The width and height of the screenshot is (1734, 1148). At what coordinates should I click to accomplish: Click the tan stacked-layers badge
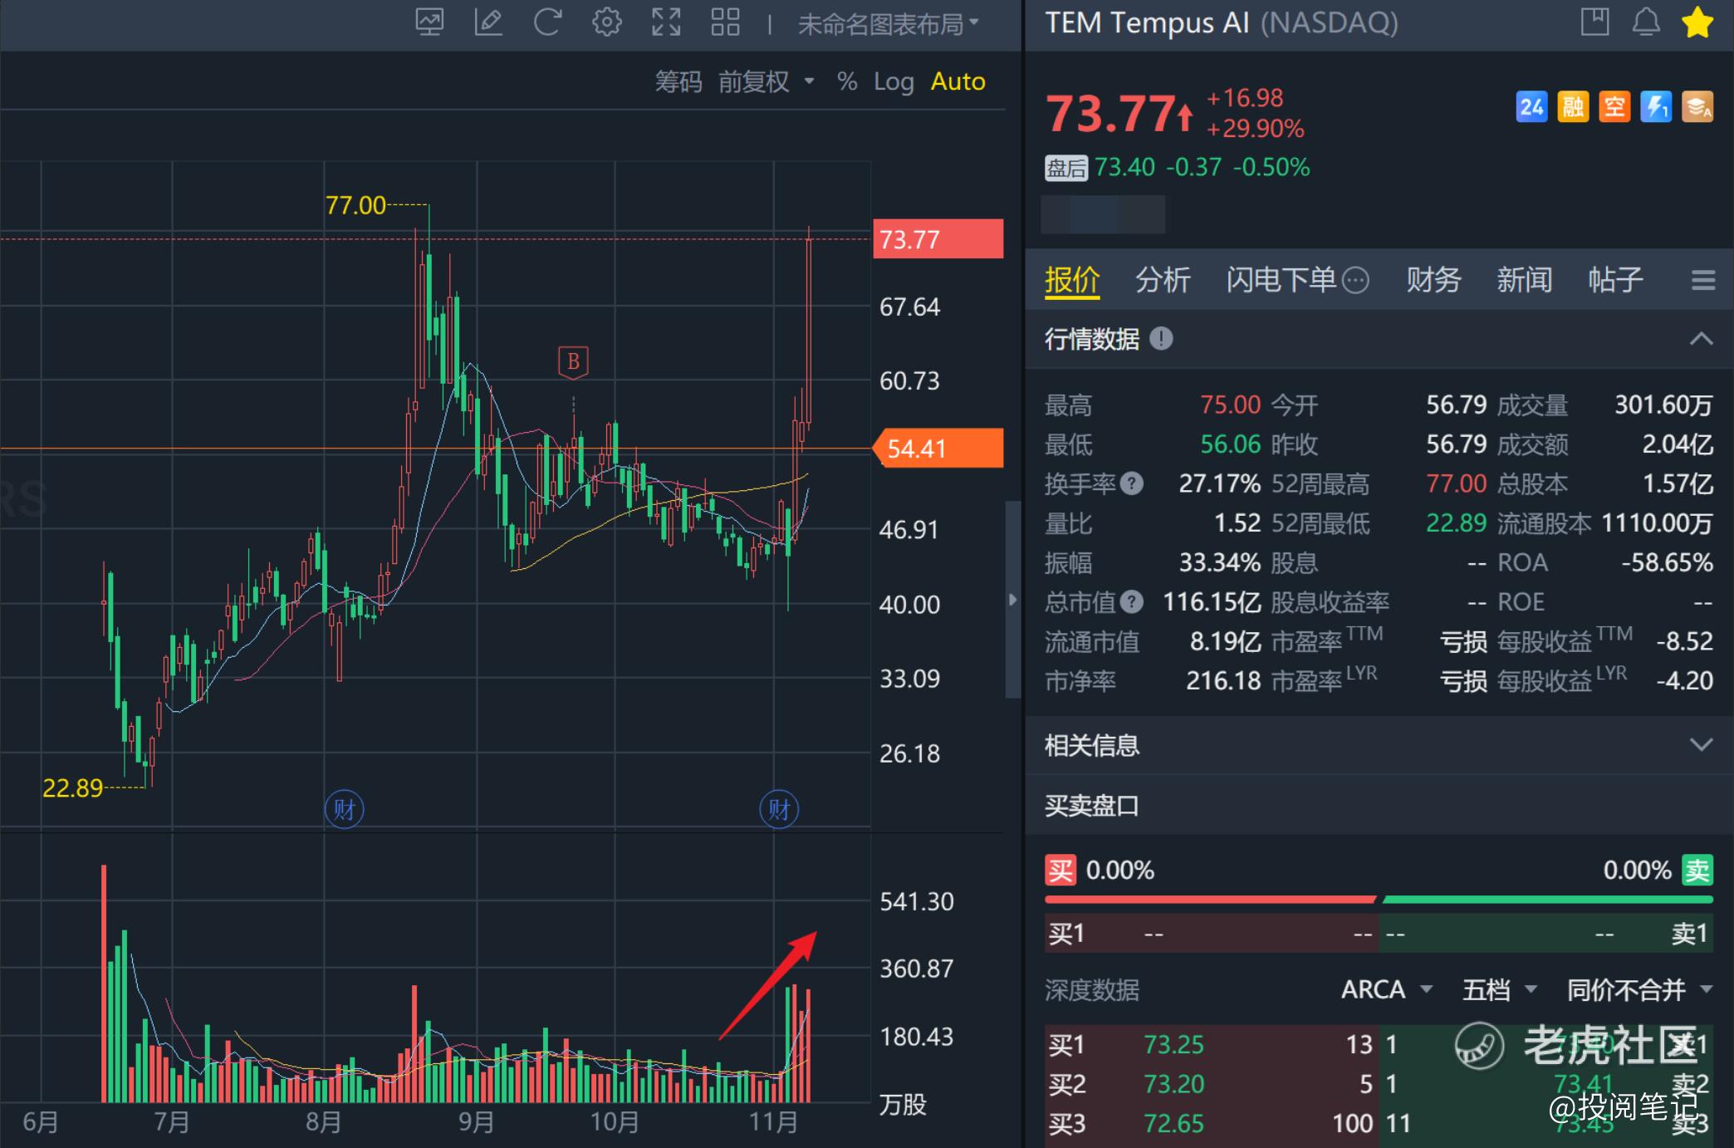1697,107
